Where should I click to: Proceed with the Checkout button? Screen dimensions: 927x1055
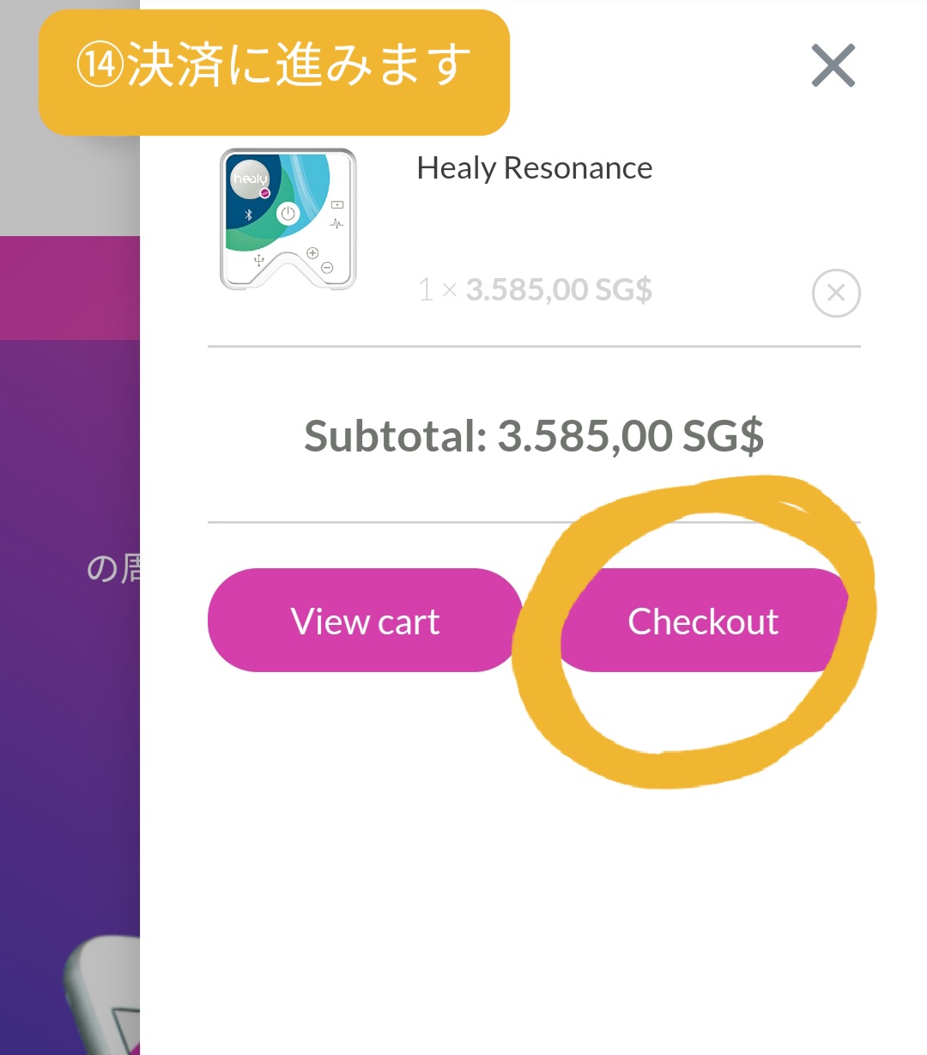tap(704, 620)
